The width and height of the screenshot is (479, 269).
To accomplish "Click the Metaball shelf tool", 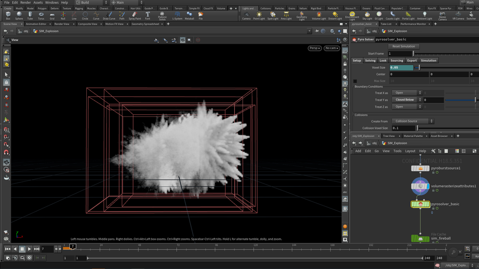I will pos(189,15).
